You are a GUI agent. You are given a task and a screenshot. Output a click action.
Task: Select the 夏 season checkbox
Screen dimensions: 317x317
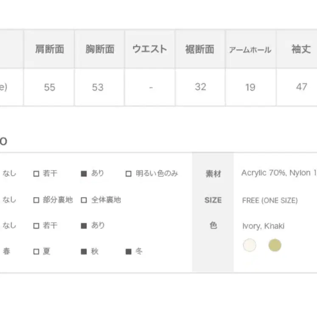point(36,252)
